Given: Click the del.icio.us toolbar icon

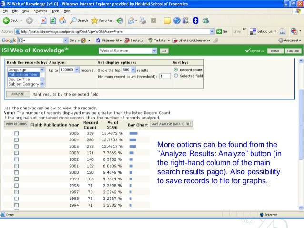Looking at the screenshot, I should click(x=253, y=31).
